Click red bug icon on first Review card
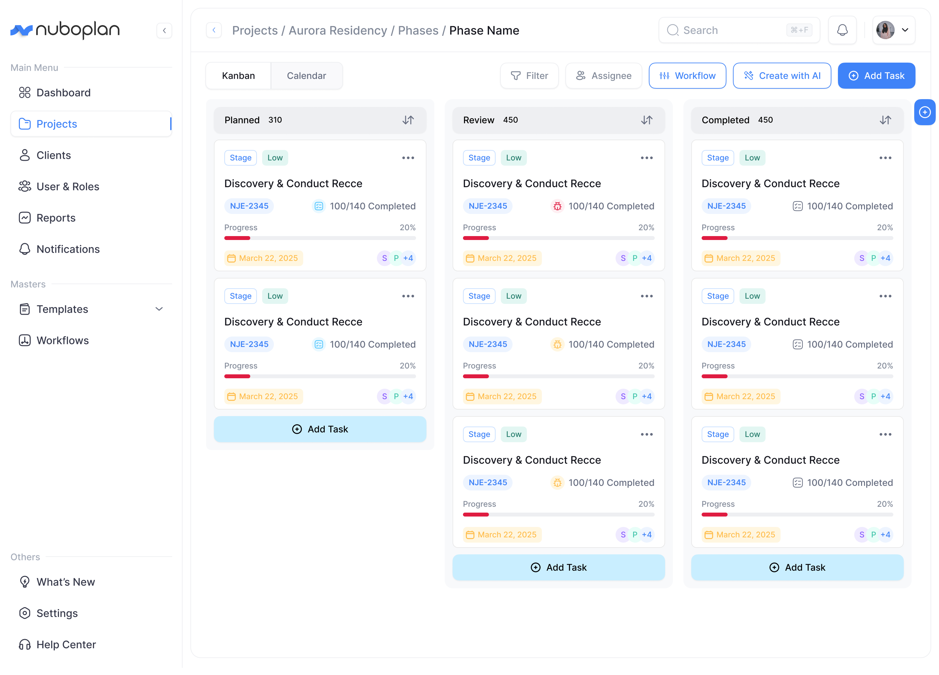 (557, 206)
